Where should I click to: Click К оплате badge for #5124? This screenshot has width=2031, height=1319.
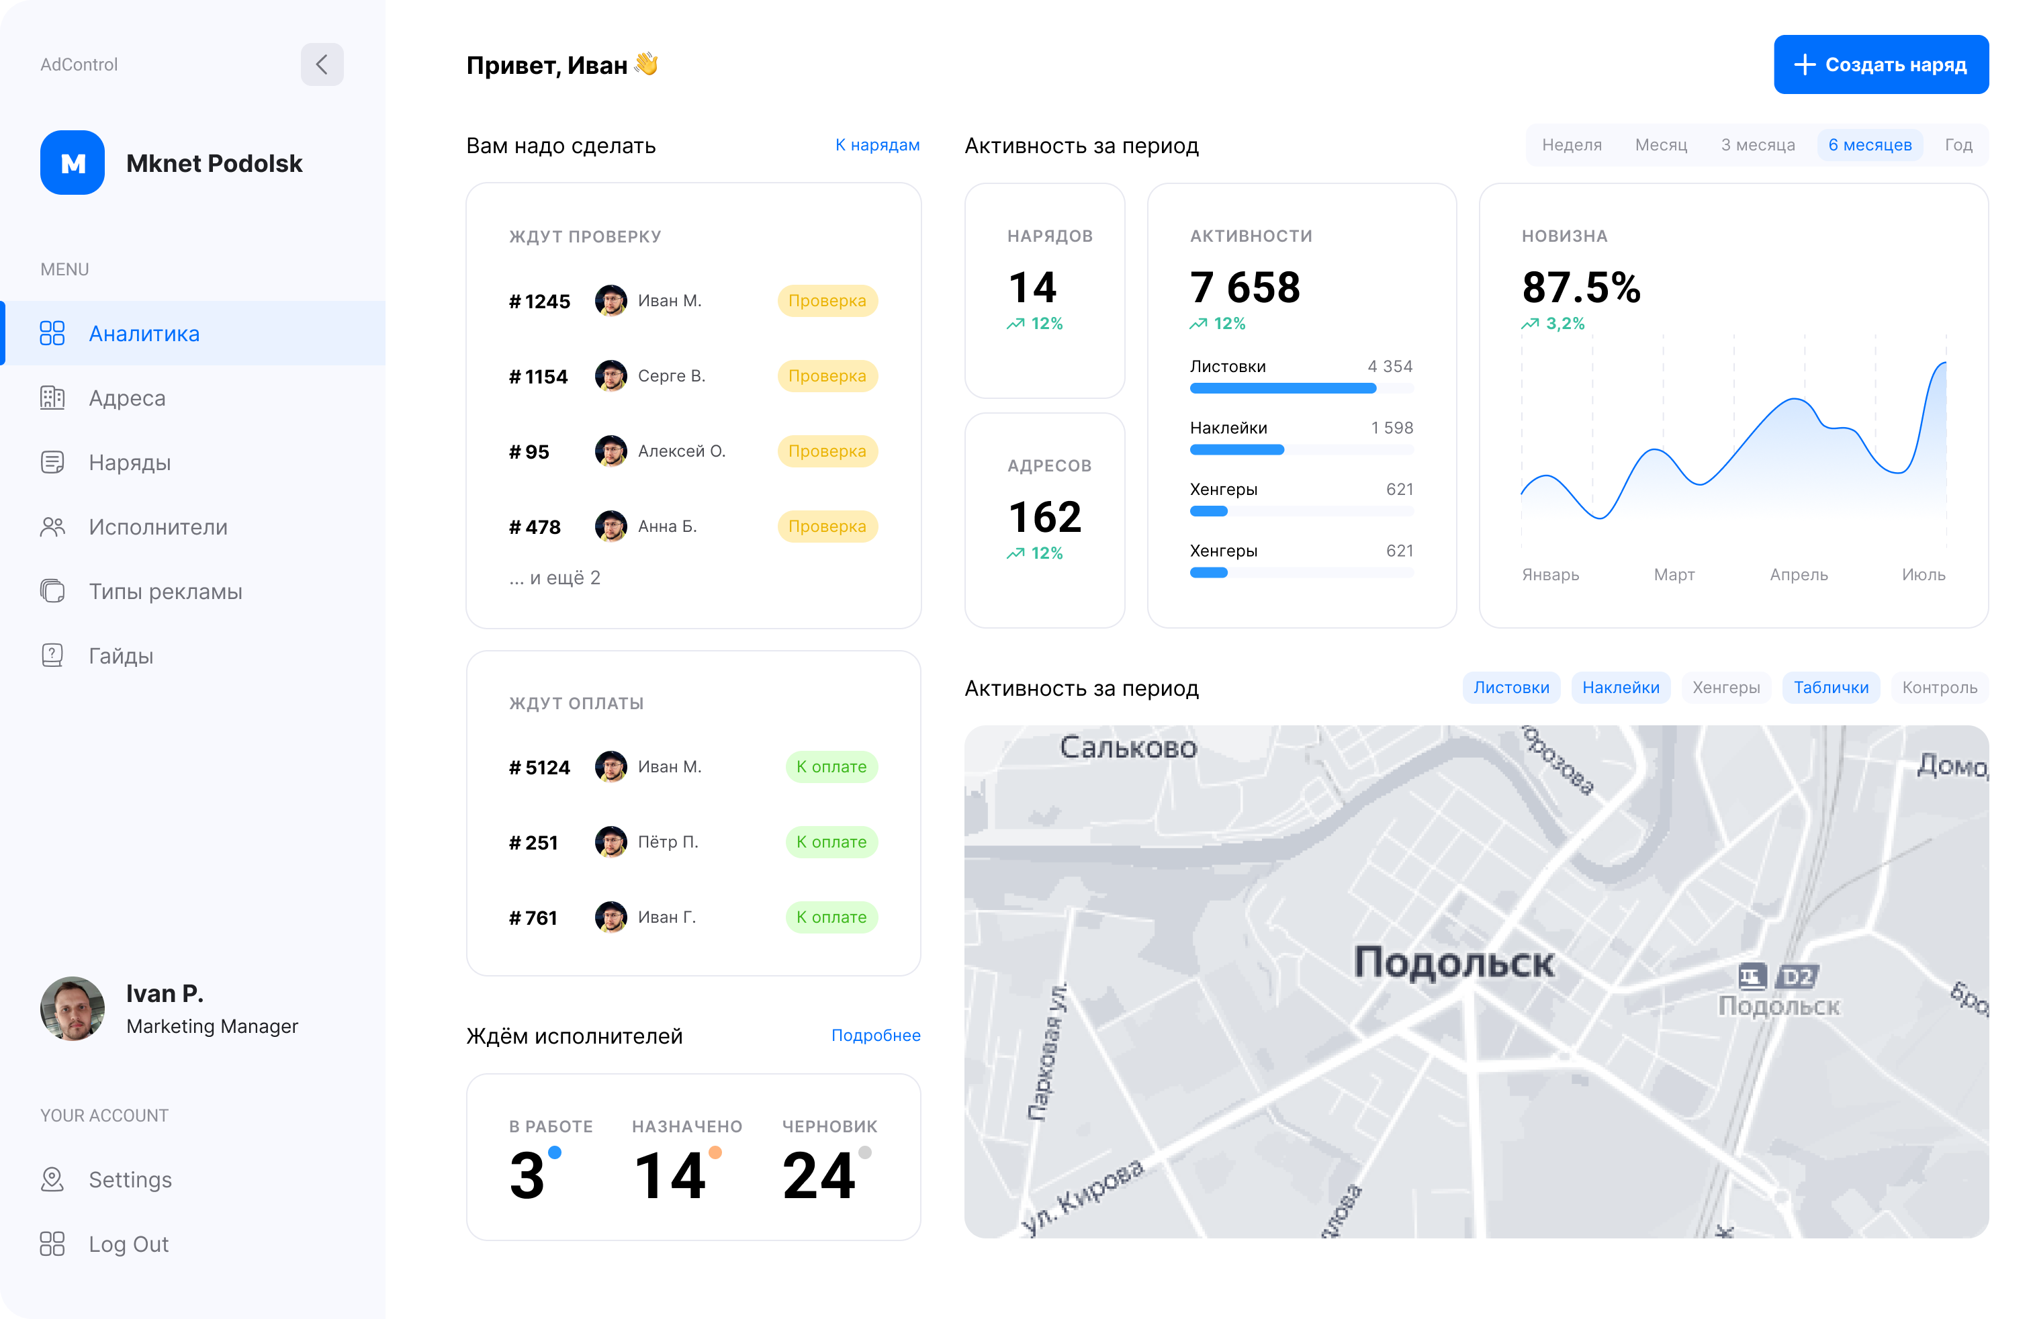(x=831, y=766)
